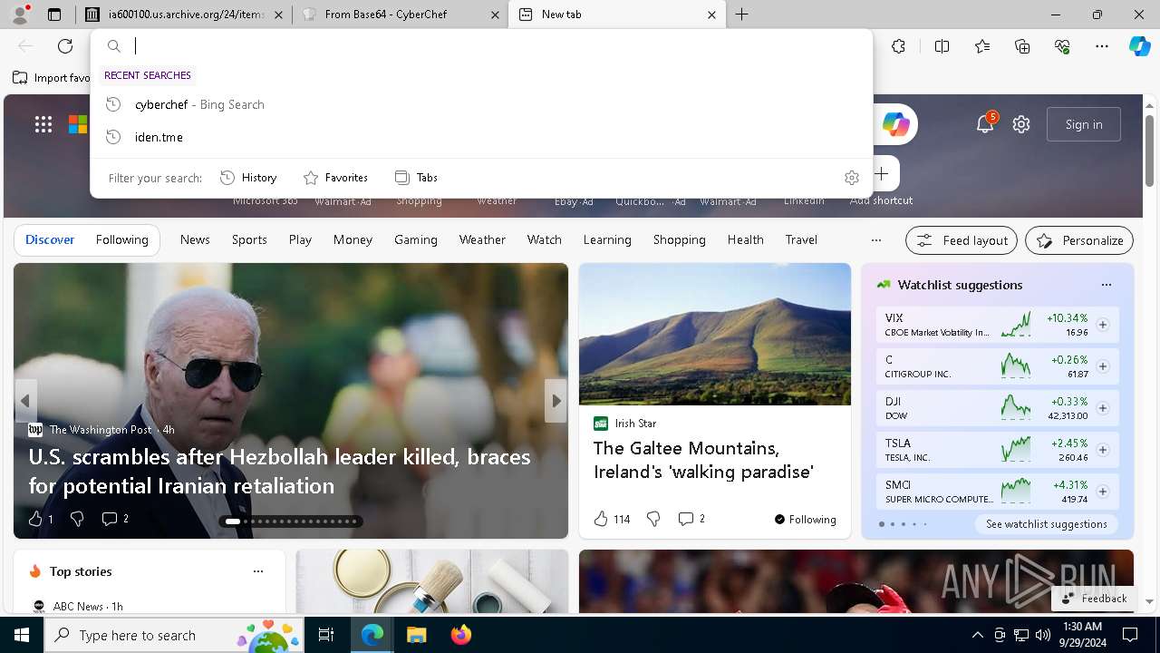
Task: Open the Copilot sidebar icon
Action: pyautogui.click(x=1139, y=46)
